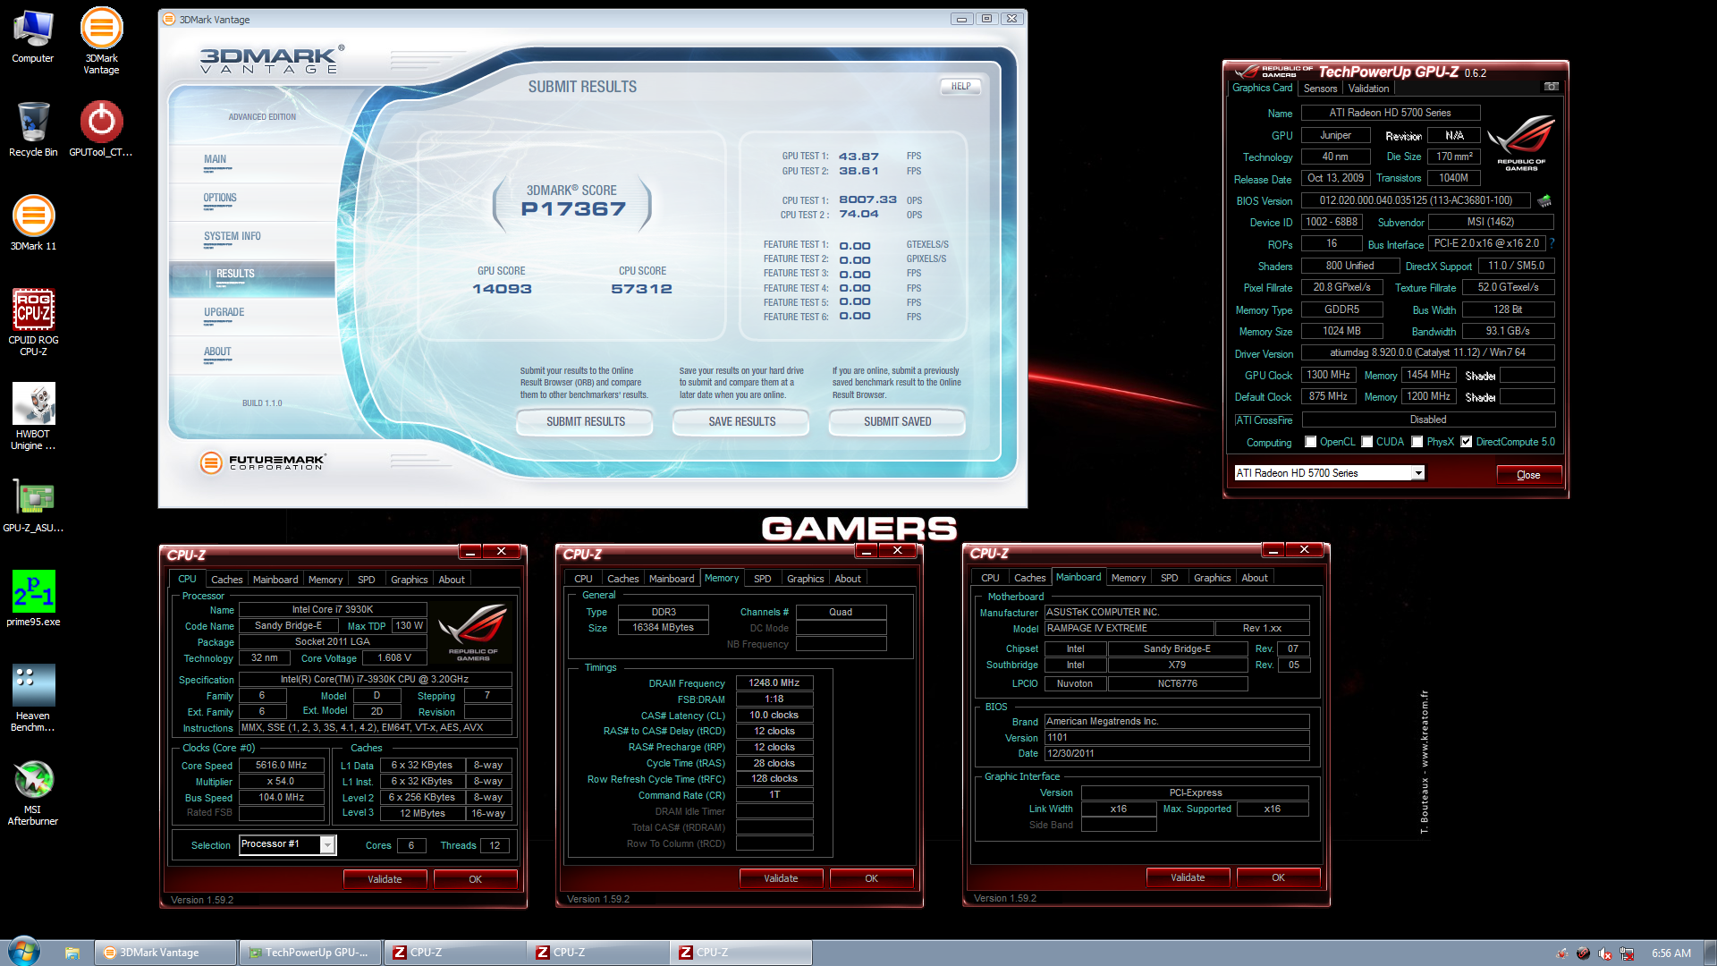
Task: Click the SUBMIT RESULTS button
Action: pyautogui.click(x=585, y=421)
